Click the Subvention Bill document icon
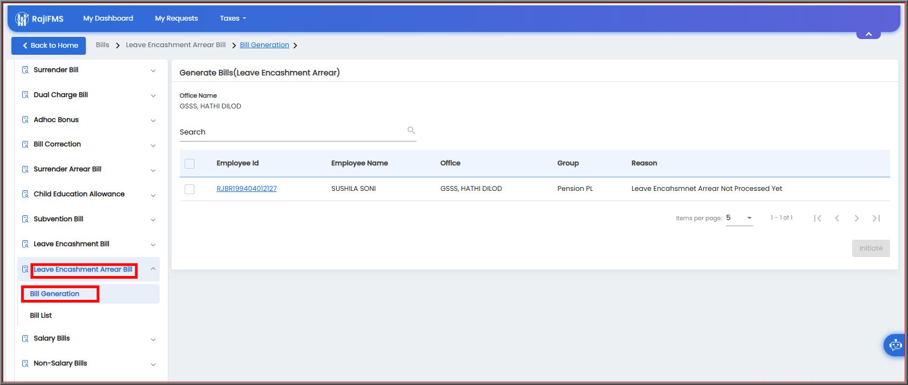Viewport: 908px width, 385px height. pyautogui.click(x=25, y=219)
